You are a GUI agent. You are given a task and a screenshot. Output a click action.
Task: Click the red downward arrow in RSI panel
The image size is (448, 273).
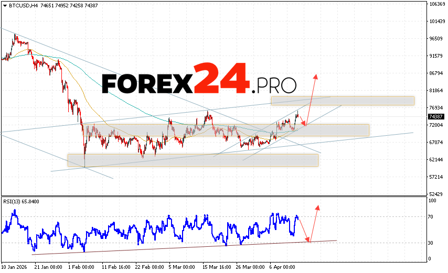pos(304,229)
